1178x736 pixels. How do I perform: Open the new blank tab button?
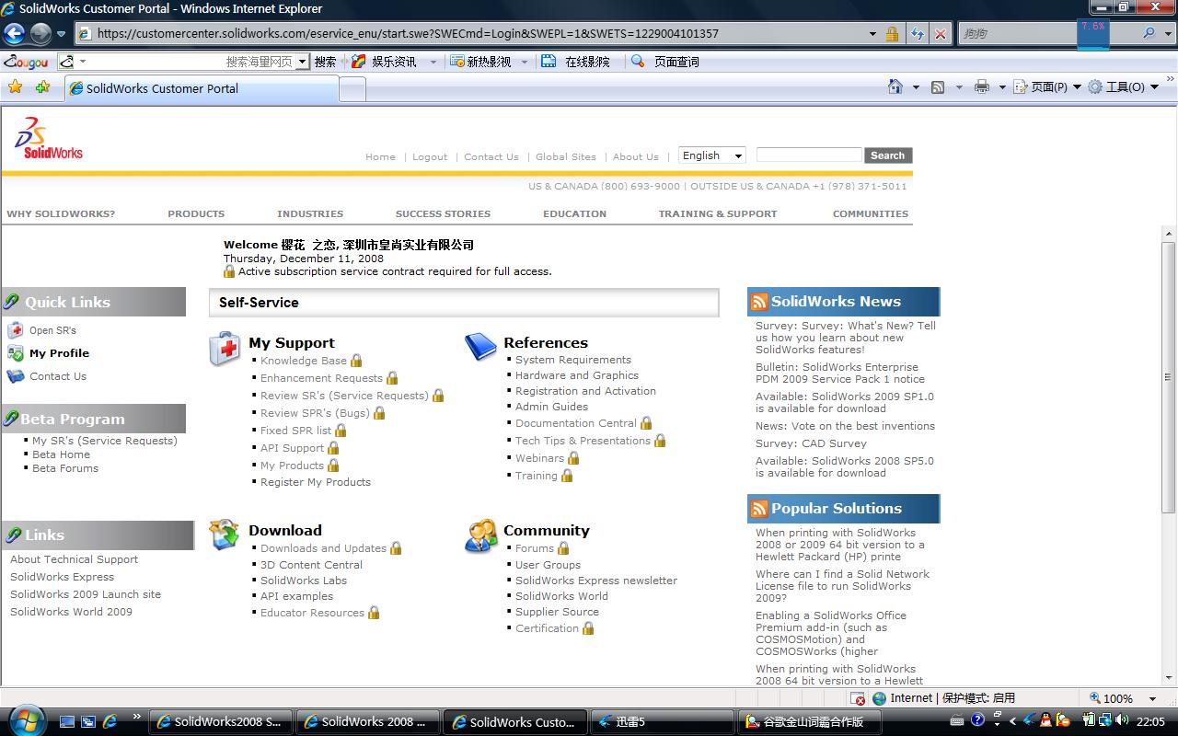click(352, 88)
